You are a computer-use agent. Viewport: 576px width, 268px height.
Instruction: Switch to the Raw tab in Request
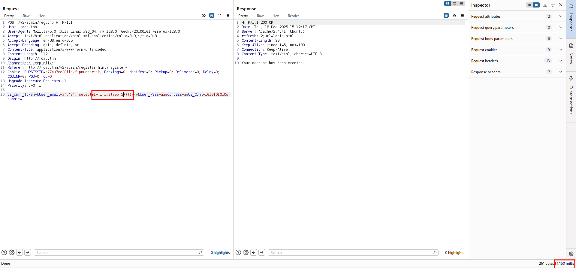point(26,16)
